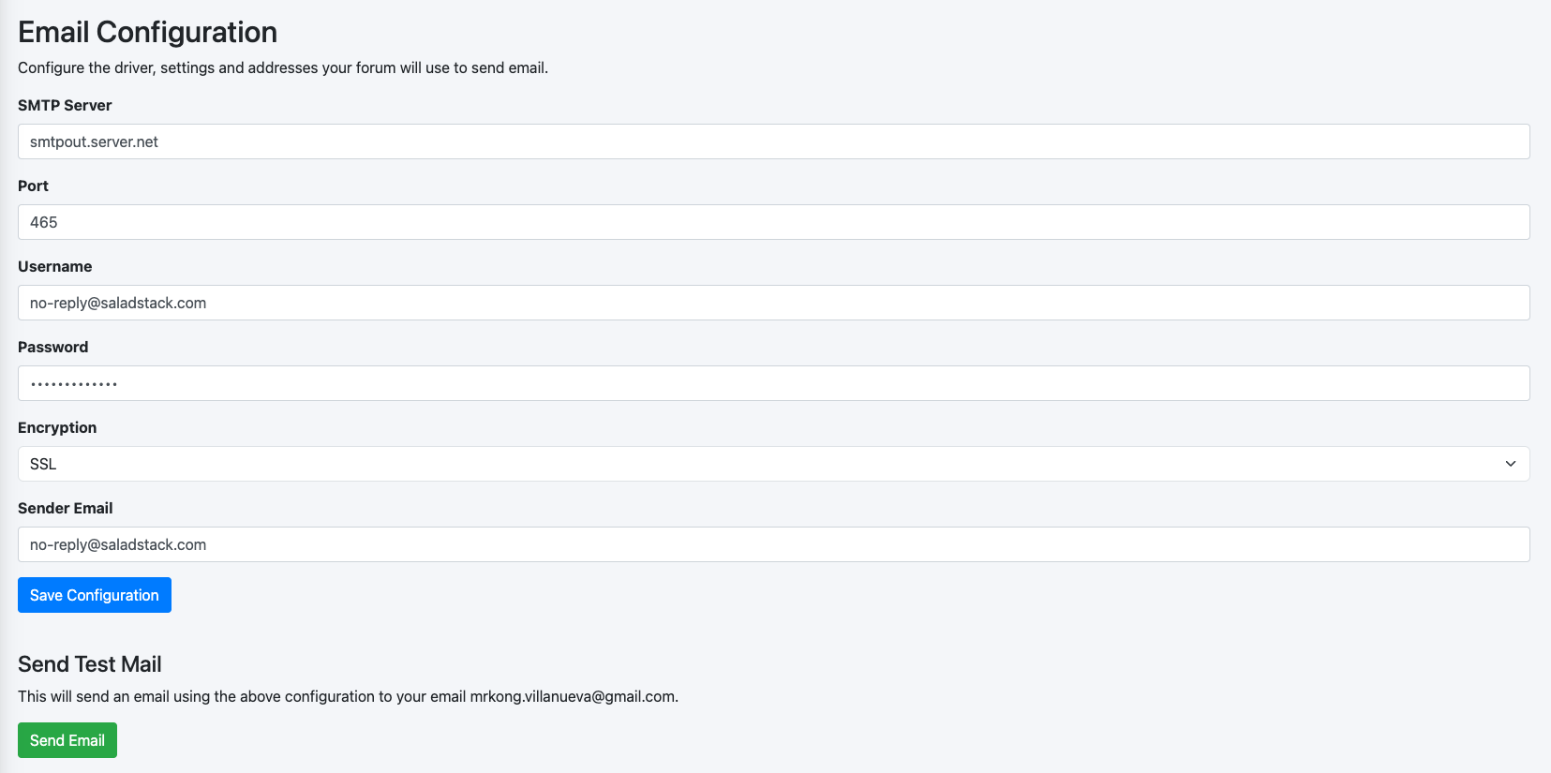1551x773 pixels.
Task: Click the "Password" field label
Action: [53, 347]
